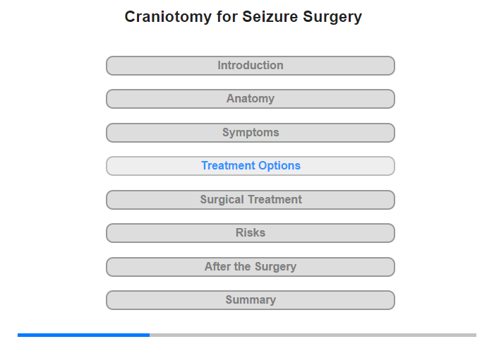Open the Surgical Treatment section
Screen dimensions: 494x339
click(x=250, y=200)
